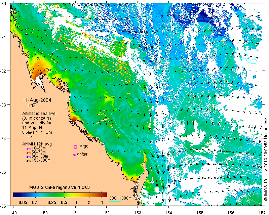Click the latitude axis label -25
This screenshot has width=269, height=215.
coord(3,172)
